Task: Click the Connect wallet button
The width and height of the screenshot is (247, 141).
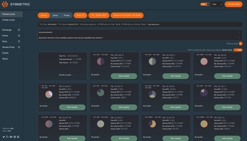Action: 233,4
